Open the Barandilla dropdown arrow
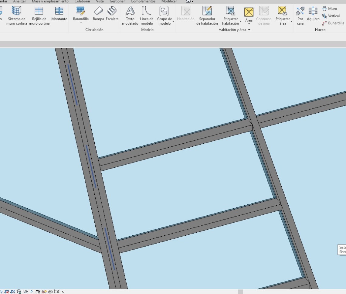 pyautogui.click(x=81, y=22)
